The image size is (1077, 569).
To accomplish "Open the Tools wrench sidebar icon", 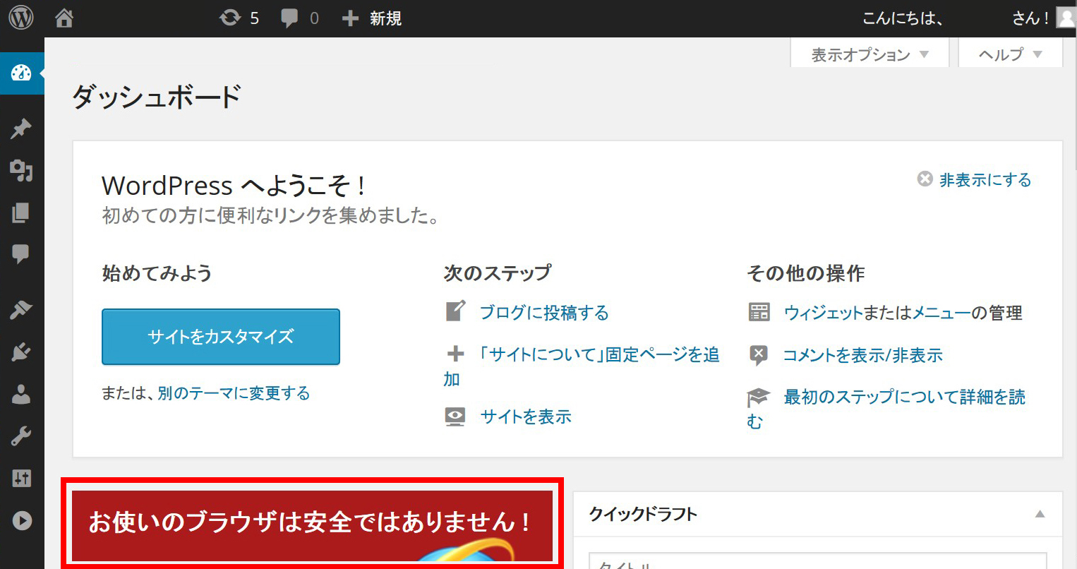I will click(21, 436).
